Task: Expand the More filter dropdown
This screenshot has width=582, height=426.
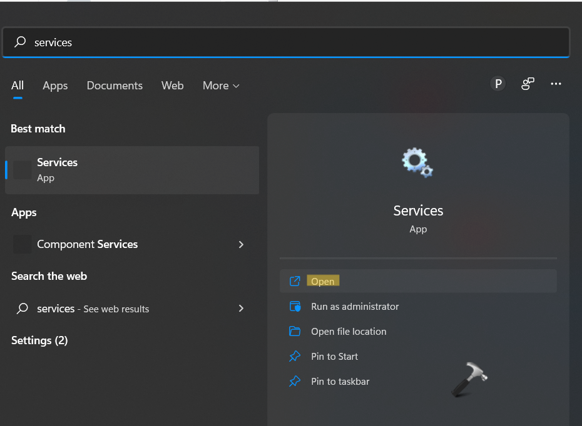Action: click(x=221, y=86)
